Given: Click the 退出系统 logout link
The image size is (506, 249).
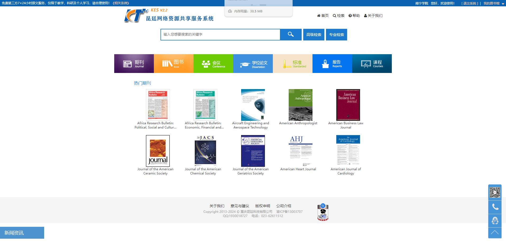Looking at the screenshot, I should 470,3.
